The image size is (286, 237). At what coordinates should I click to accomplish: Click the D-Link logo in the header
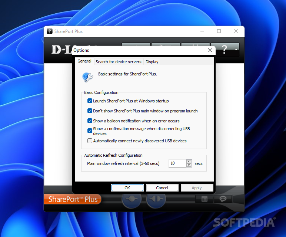pos(62,50)
